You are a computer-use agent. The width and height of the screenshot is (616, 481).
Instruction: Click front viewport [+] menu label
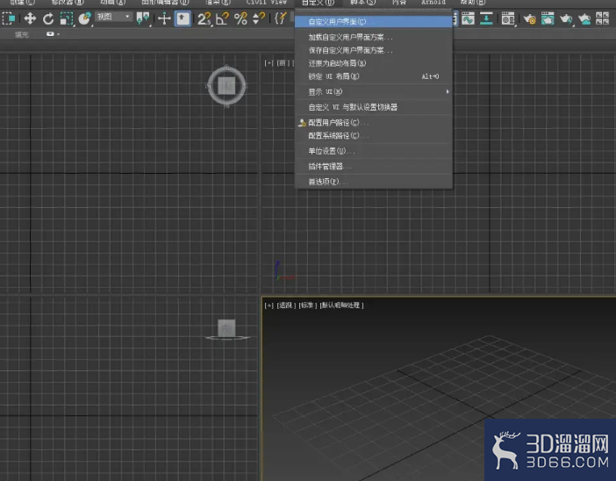269,63
